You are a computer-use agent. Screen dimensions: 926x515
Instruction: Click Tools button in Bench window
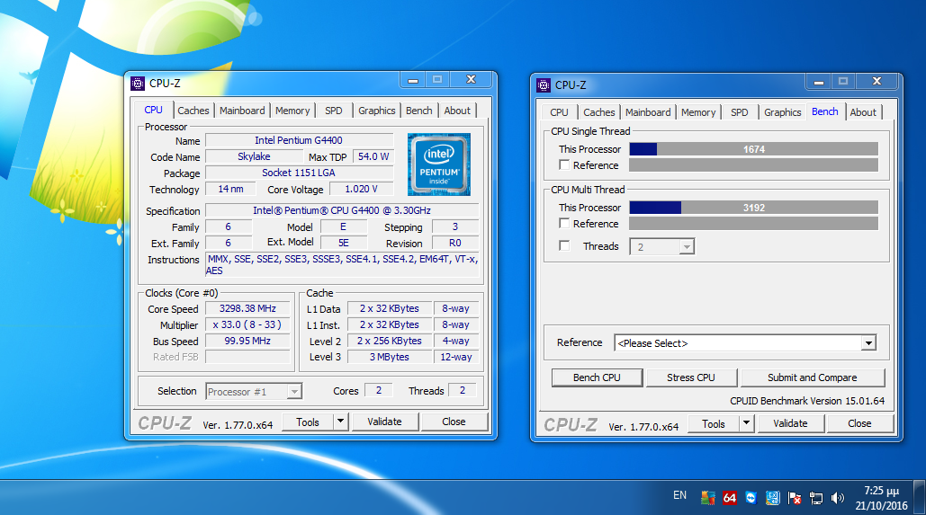click(714, 423)
